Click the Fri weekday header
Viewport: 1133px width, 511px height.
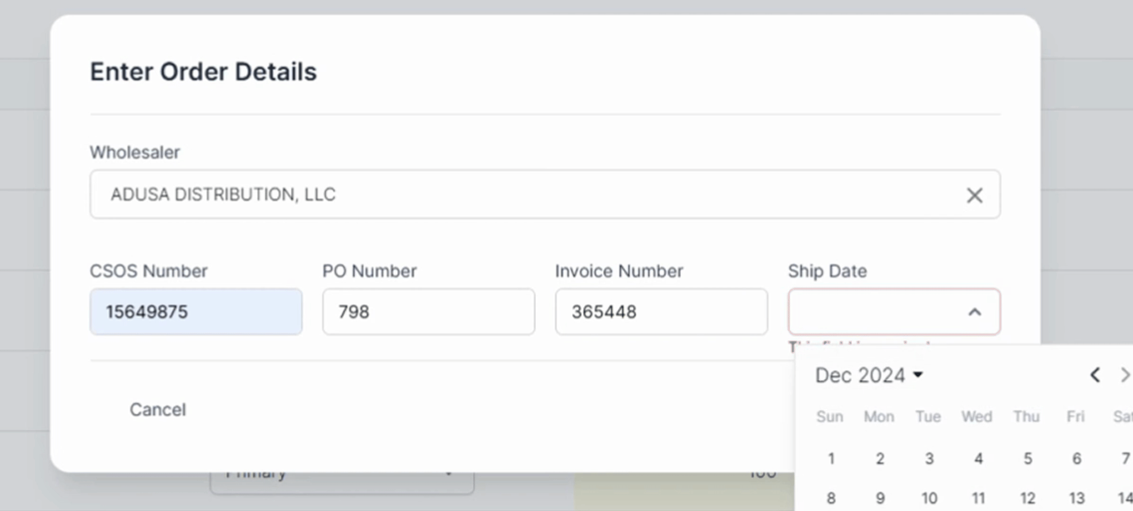[1075, 416]
